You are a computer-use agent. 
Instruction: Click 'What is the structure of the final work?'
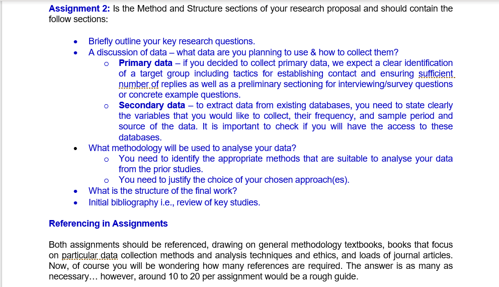[162, 191]
